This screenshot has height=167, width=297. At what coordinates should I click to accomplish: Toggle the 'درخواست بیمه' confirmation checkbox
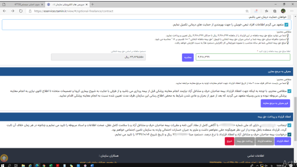(289, 135)
